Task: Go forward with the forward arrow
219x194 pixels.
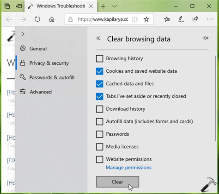Action: (23, 19)
